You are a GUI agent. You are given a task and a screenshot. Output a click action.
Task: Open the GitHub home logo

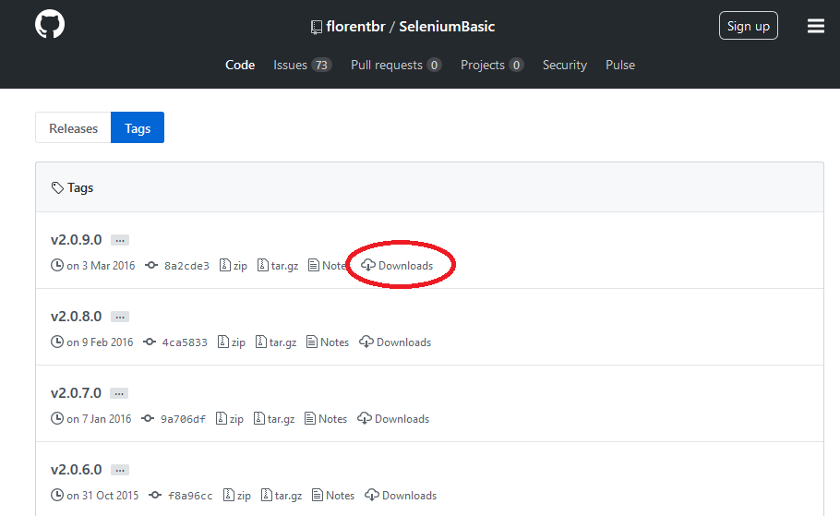click(50, 24)
